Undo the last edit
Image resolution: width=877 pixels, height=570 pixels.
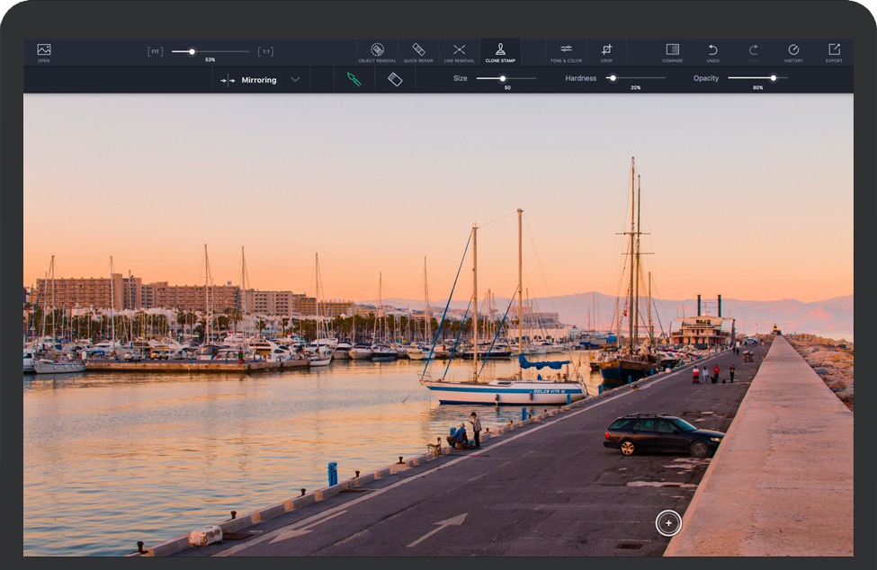pyautogui.click(x=712, y=51)
